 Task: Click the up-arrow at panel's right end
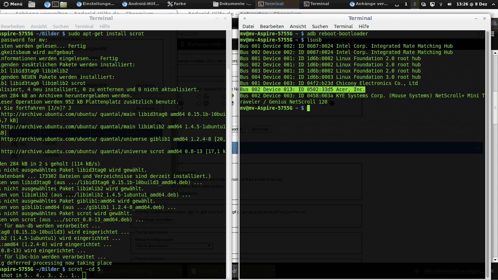click(493, 4)
